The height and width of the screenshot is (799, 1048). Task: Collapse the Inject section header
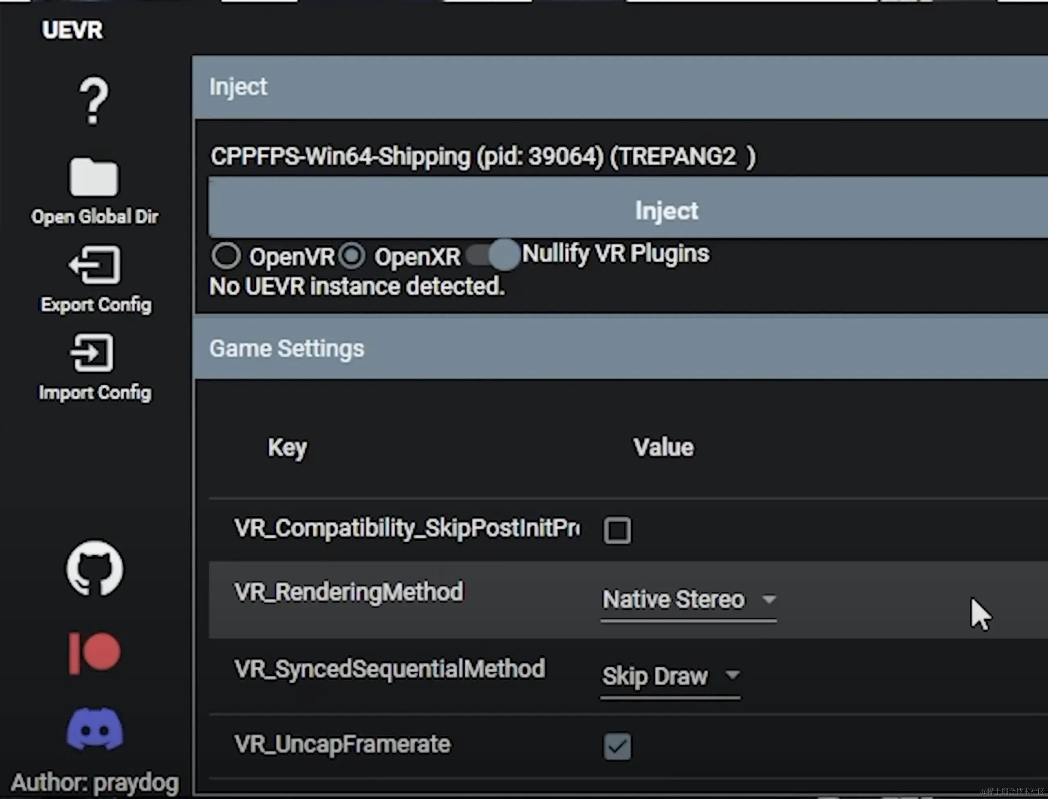620,87
